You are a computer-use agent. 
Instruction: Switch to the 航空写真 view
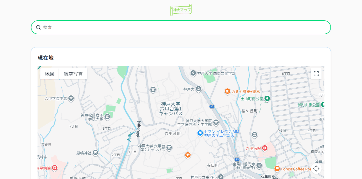[x=73, y=74]
